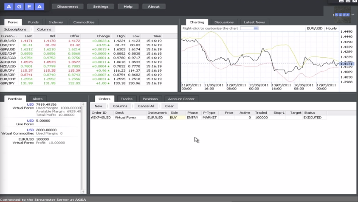Viewport: 358px width, 202px height.
Task: Open the EUR/USD chart instrument selector
Action: (315, 28)
